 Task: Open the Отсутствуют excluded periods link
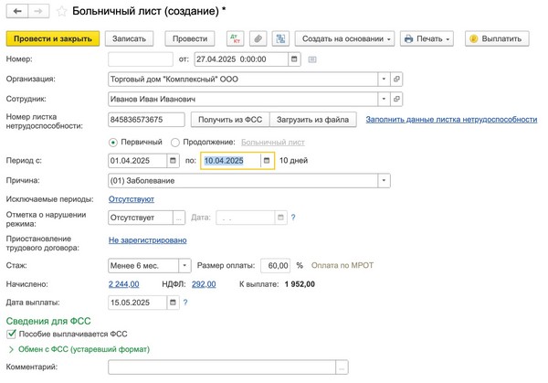132,199
